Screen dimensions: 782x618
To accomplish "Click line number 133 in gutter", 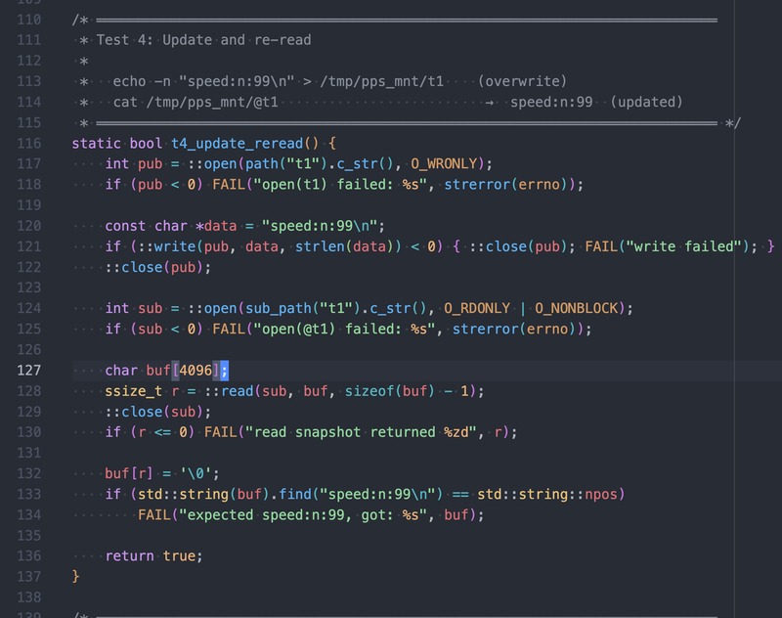I will 29,494.
